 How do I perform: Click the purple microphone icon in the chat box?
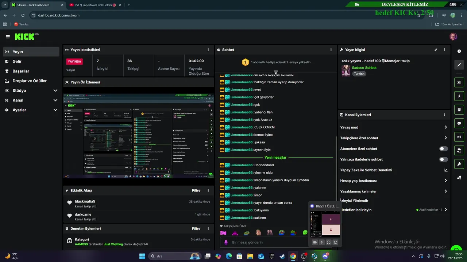[x=226, y=242]
